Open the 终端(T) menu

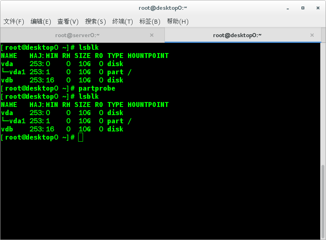(x=122, y=21)
